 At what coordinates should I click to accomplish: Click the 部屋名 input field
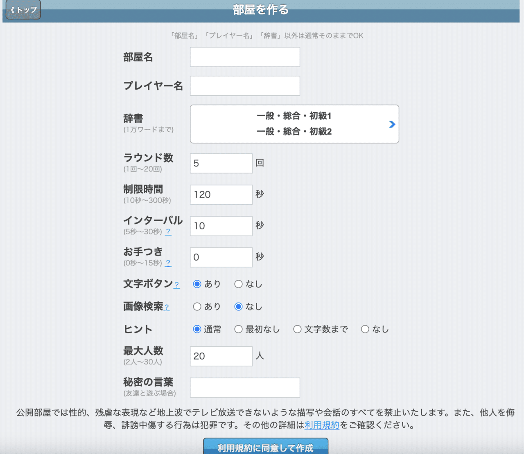pyautogui.click(x=245, y=57)
